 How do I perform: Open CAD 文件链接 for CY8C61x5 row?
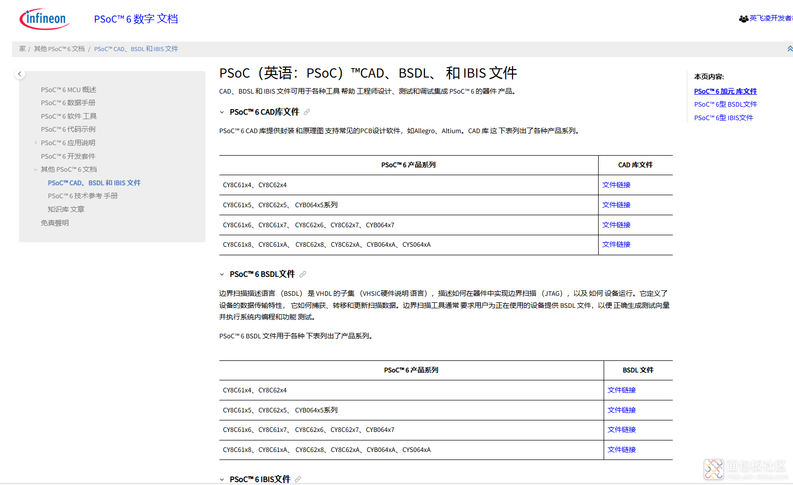616,205
